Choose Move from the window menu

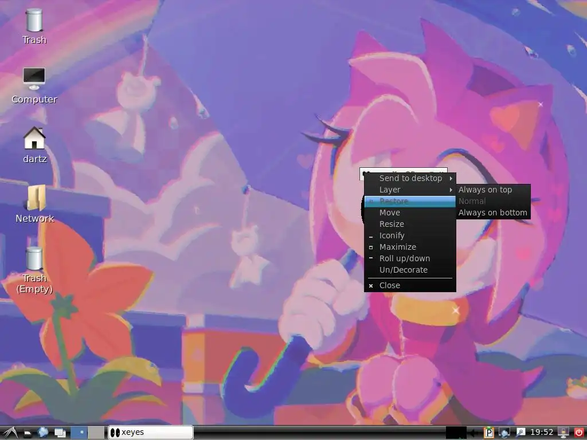[410, 213]
